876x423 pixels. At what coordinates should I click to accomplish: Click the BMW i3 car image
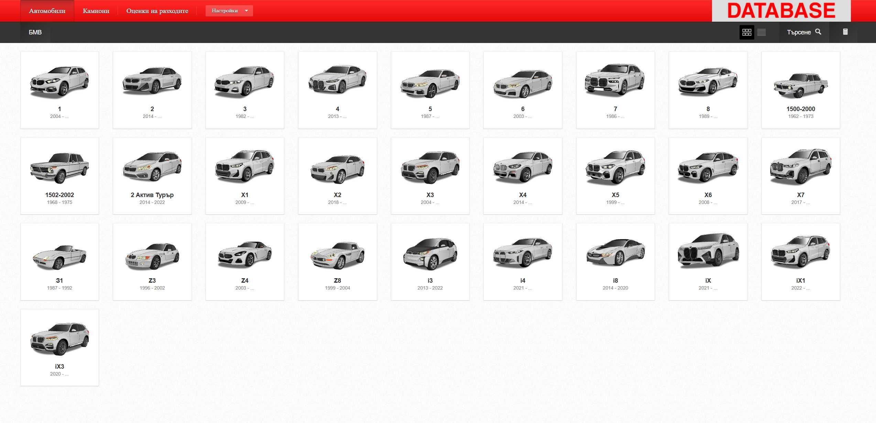point(430,253)
